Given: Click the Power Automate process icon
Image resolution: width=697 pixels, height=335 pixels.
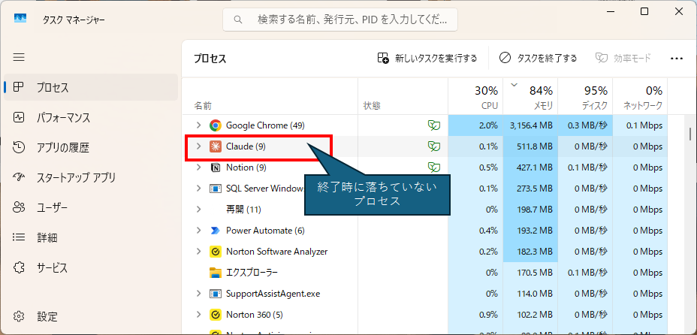Looking at the screenshot, I should pyautogui.click(x=216, y=231).
